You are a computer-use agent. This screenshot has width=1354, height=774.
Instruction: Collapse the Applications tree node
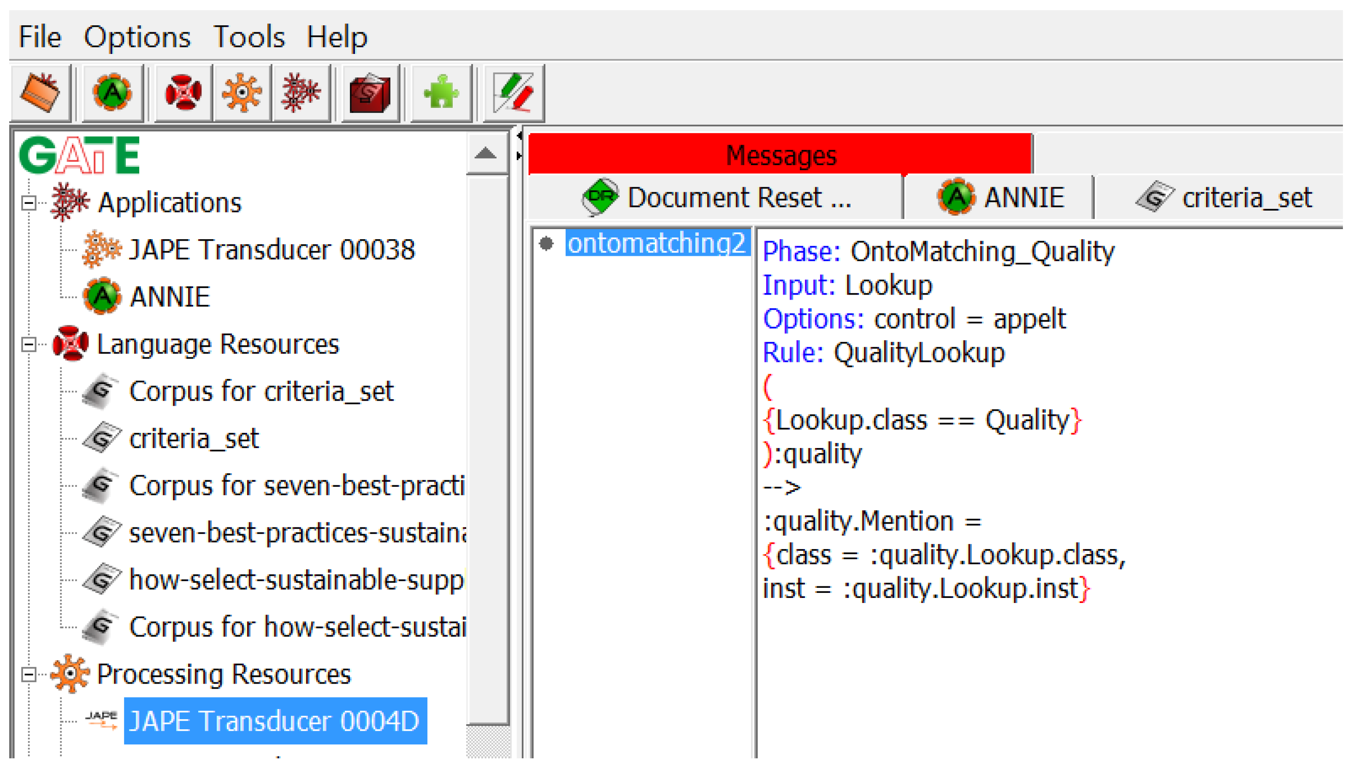tap(29, 203)
